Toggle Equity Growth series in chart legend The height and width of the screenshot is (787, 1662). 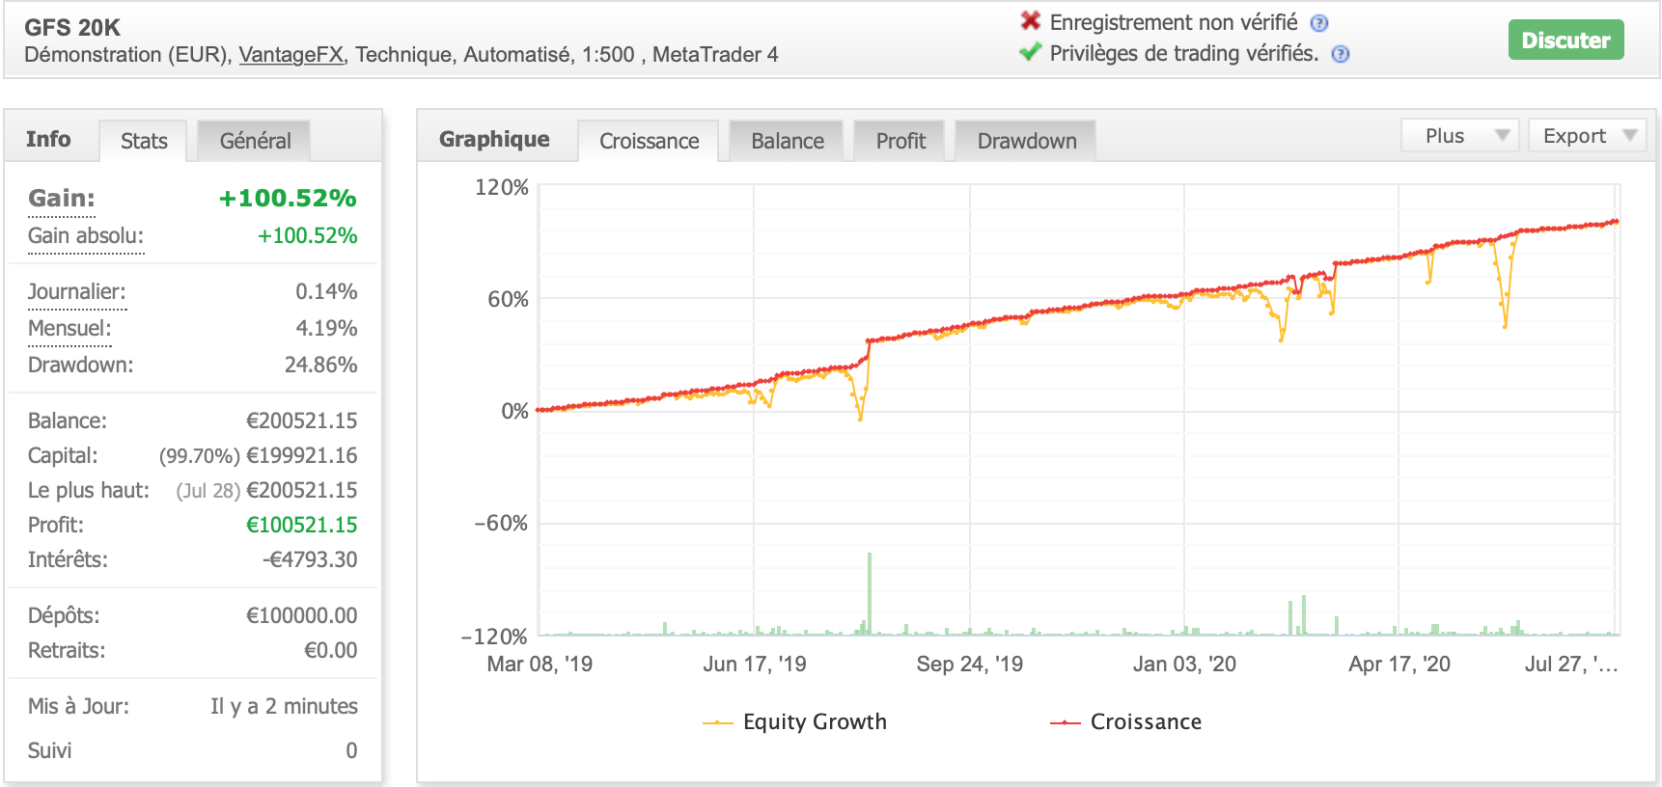tap(794, 721)
